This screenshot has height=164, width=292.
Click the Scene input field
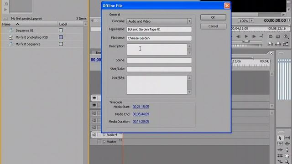[159, 60]
